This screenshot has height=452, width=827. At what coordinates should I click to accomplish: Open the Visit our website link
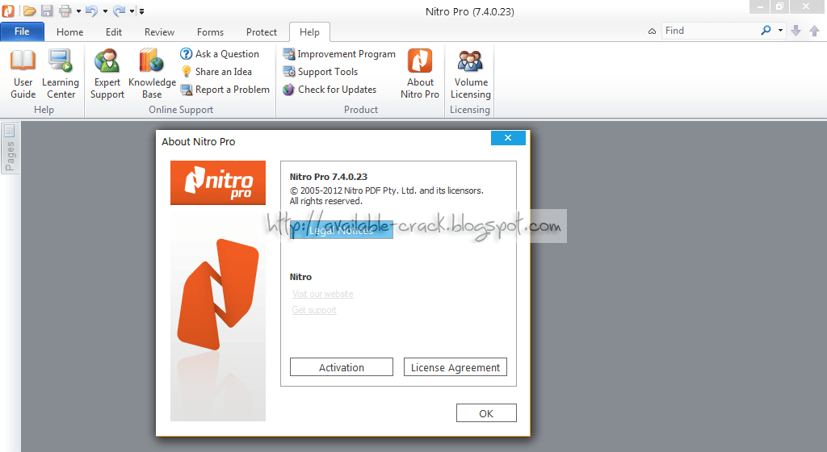323,294
